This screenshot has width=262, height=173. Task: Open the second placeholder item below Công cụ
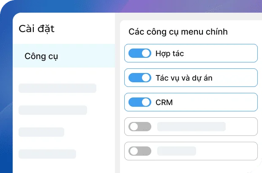(x=53, y=110)
